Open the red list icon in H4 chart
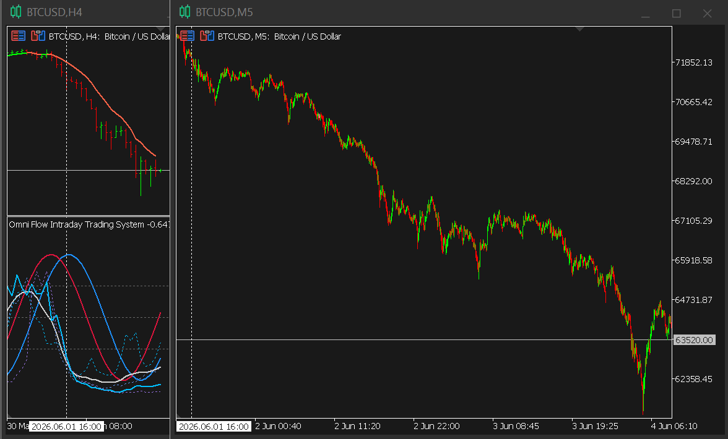Viewport: 728px width, 439px height. (18, 36)
